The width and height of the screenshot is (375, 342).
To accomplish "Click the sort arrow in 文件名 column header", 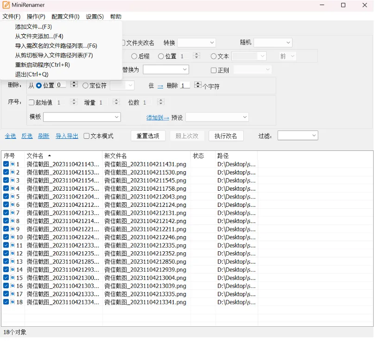I will click(50, 155).
